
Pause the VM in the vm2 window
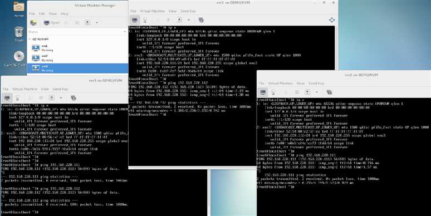point(297,92)
